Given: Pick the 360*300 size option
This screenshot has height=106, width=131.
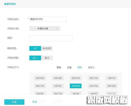Looking at the screenshot, I should pyautogui.click(x=40, y=78).
